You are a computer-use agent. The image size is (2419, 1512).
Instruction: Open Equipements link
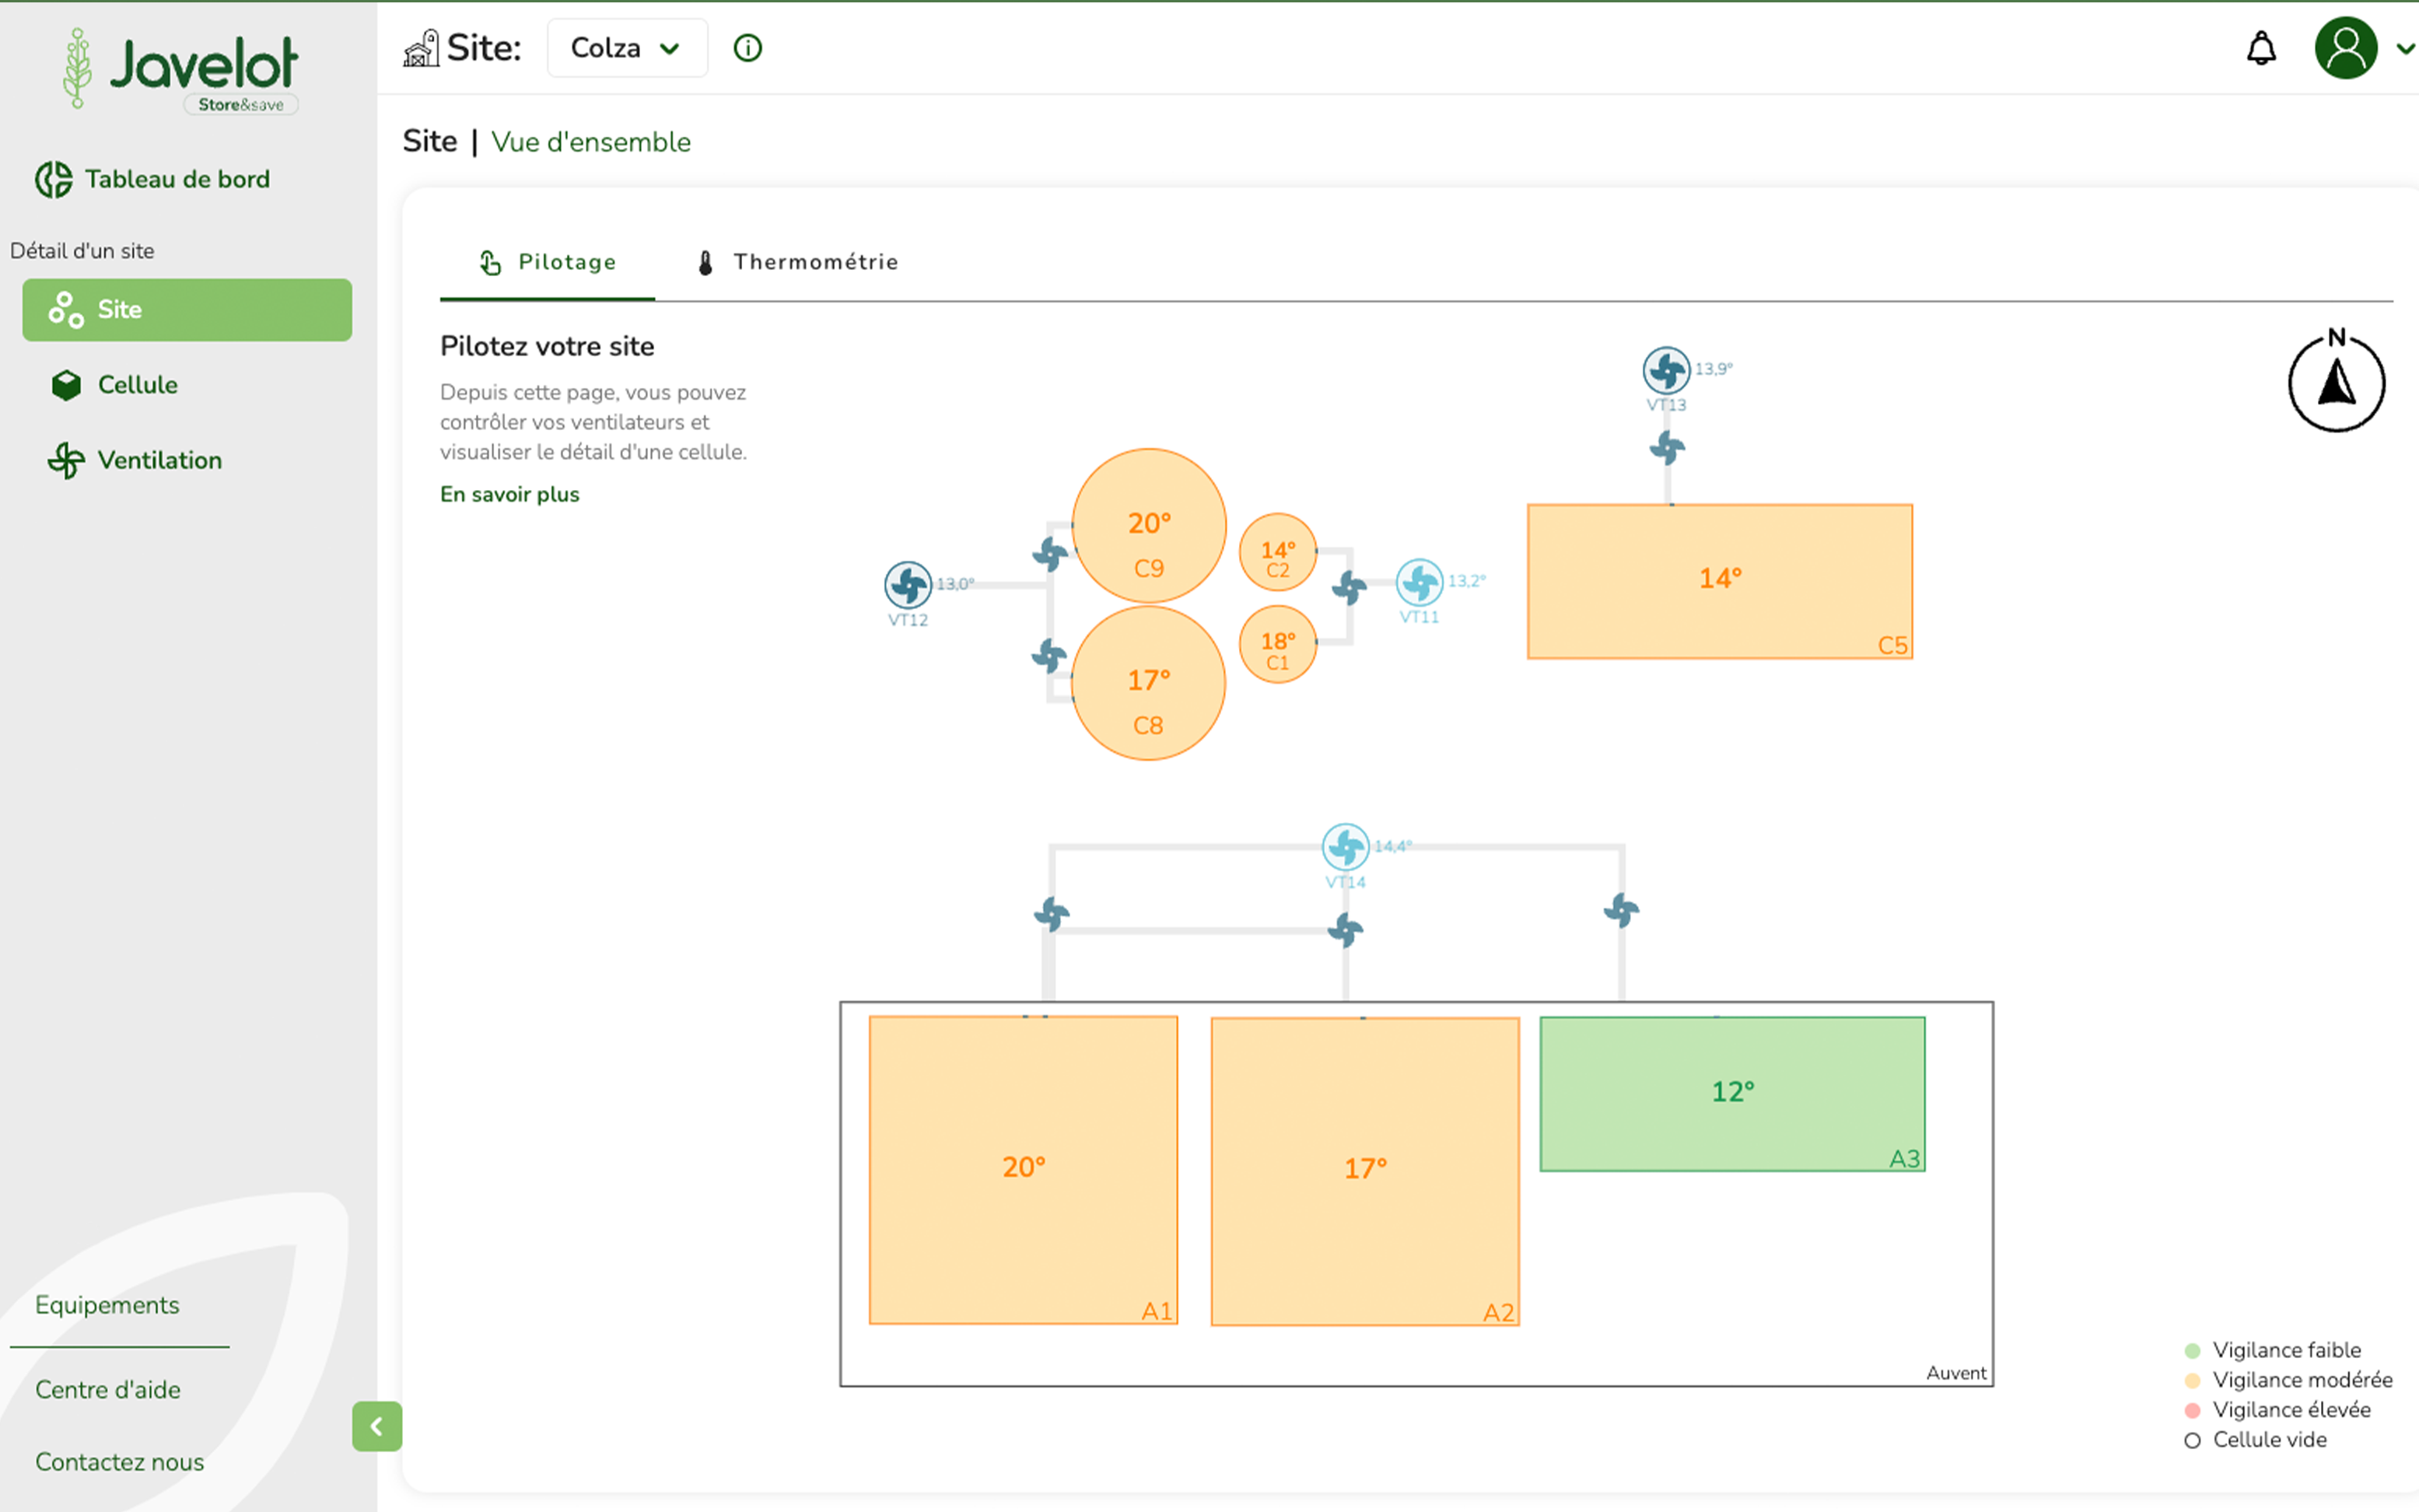pyautogui.click(x=107, y=1305)
